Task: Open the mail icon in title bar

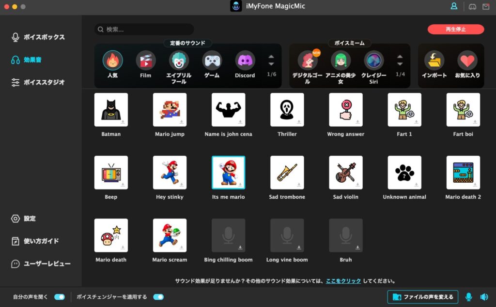Action: pos(486,6)
